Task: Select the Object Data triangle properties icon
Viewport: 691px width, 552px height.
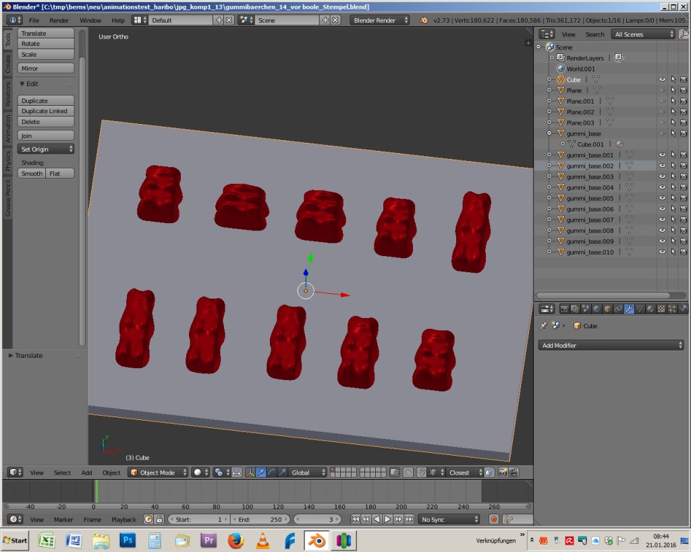Action: pos(640,309)
